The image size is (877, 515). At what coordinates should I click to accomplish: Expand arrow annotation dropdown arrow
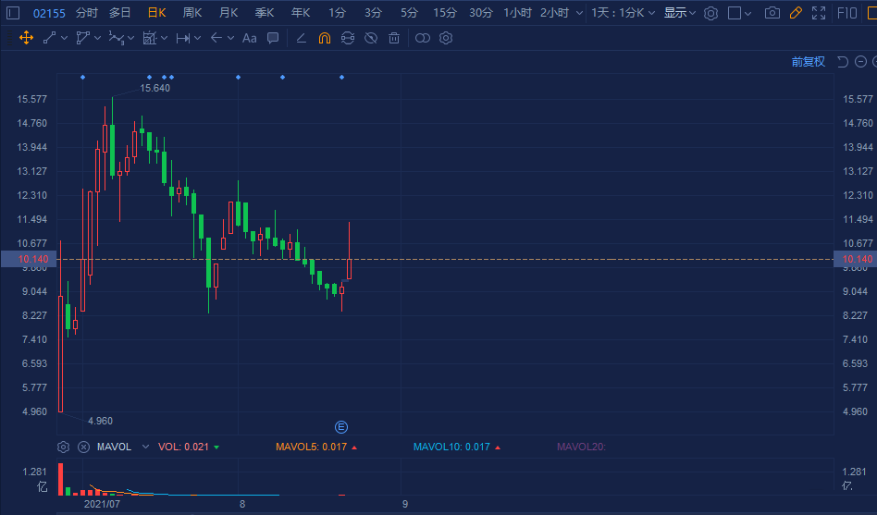point(230,38)
